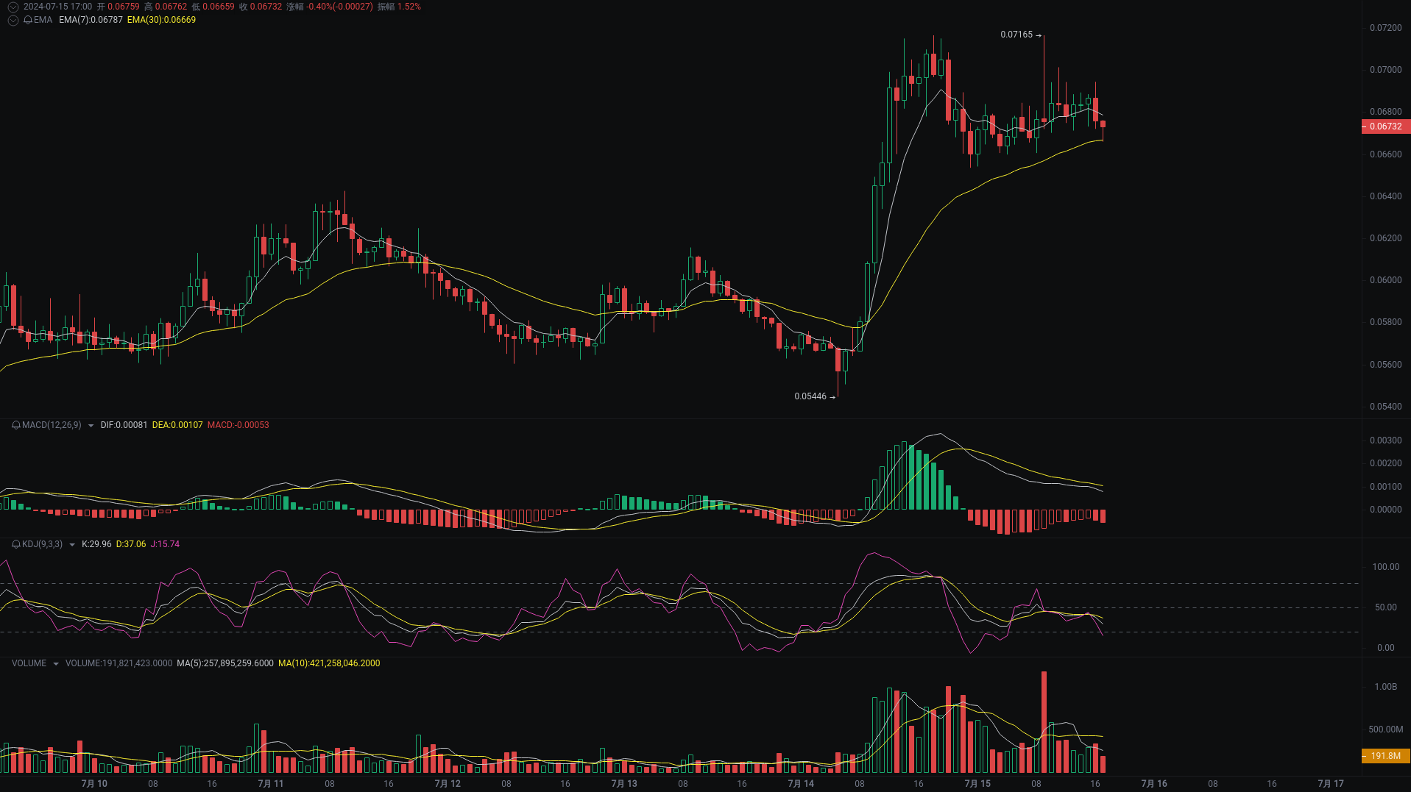
Task: Select the DIF:0.00081 value label
Action: pyautogui.click(x=123, y=425)
